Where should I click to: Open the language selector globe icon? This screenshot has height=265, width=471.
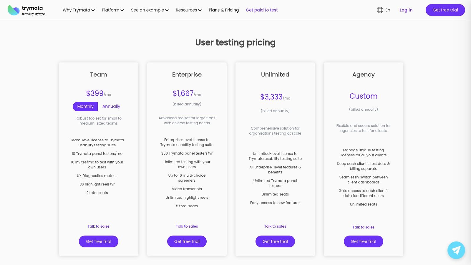(380, 10)
